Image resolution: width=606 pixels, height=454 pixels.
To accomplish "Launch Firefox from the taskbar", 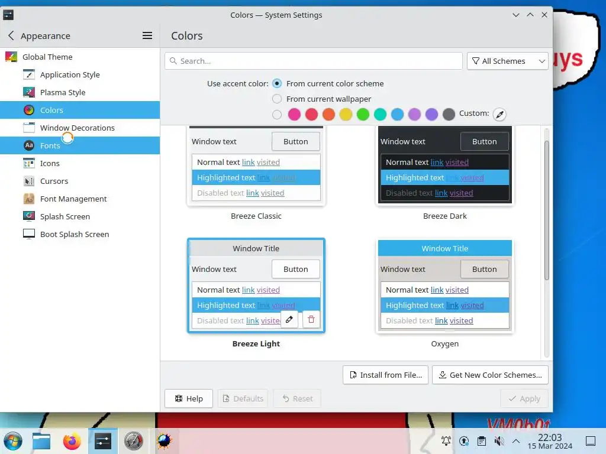I will pos(72,441).
